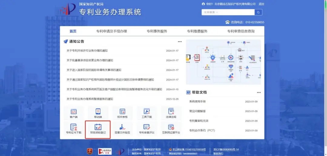Open the 客户端 client icon

point(74,113)
